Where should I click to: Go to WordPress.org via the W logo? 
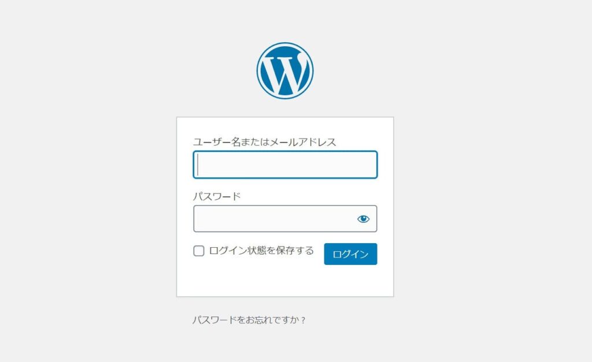(x=285, y=70)
